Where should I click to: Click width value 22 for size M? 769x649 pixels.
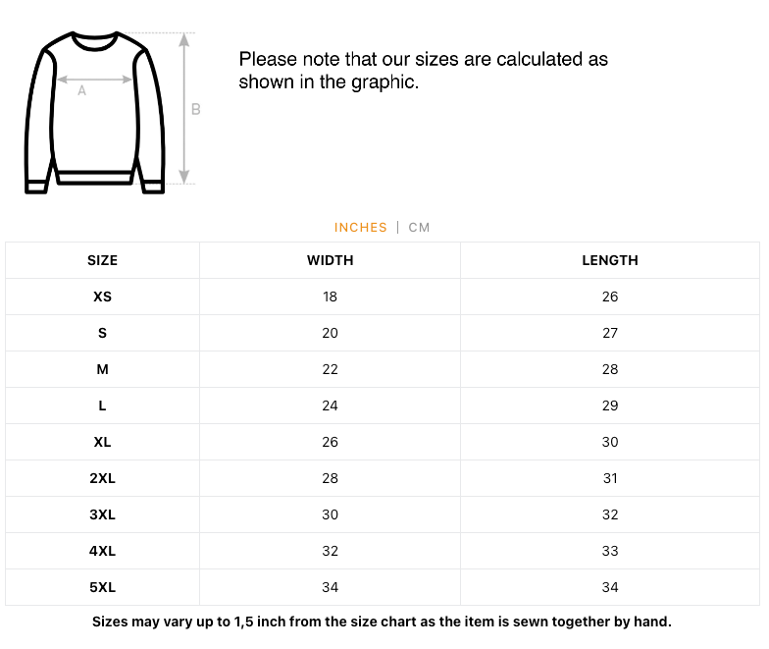tap(330, 369)
